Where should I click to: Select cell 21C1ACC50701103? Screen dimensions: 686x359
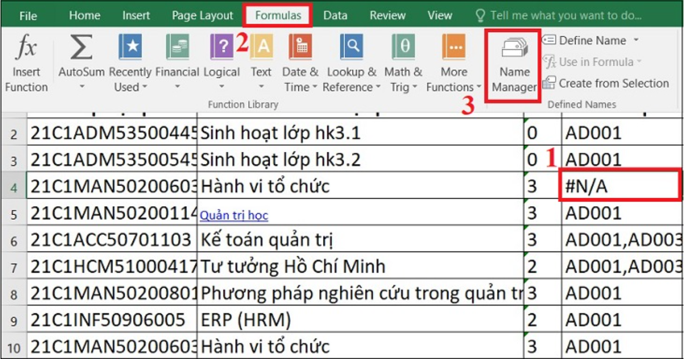coord(112,240)
